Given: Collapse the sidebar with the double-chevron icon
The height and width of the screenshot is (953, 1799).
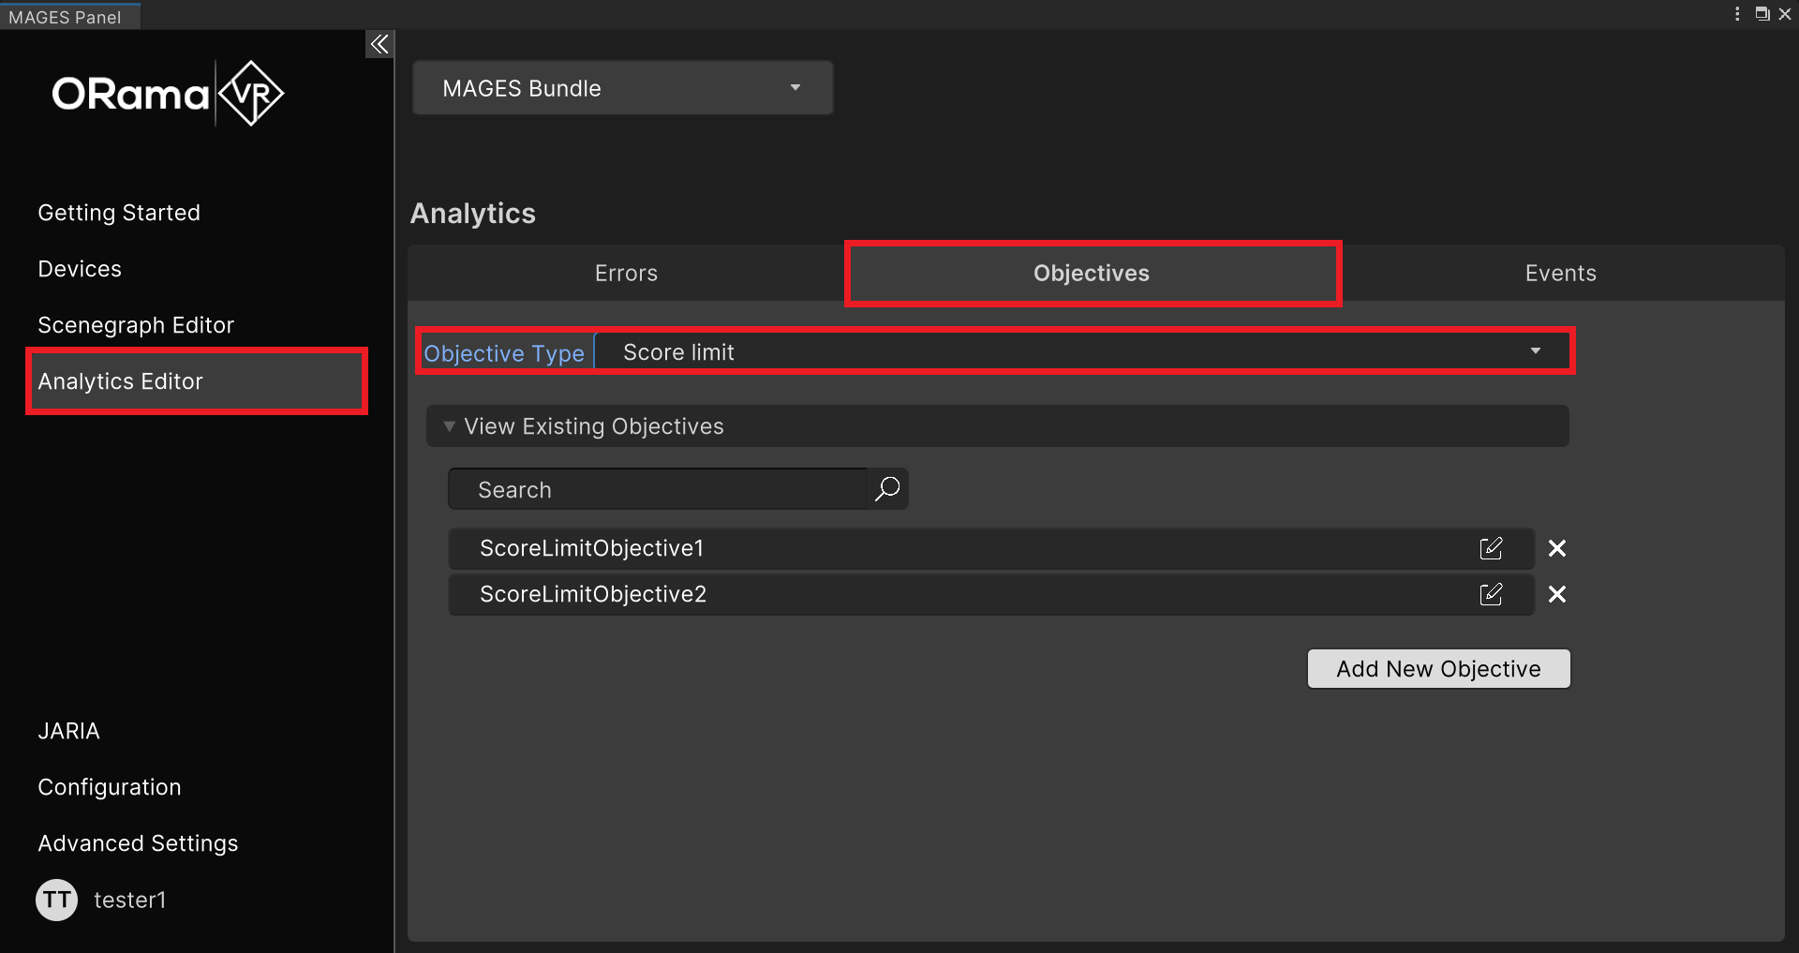Looking at the screenshot, I should tap(379, 44).
